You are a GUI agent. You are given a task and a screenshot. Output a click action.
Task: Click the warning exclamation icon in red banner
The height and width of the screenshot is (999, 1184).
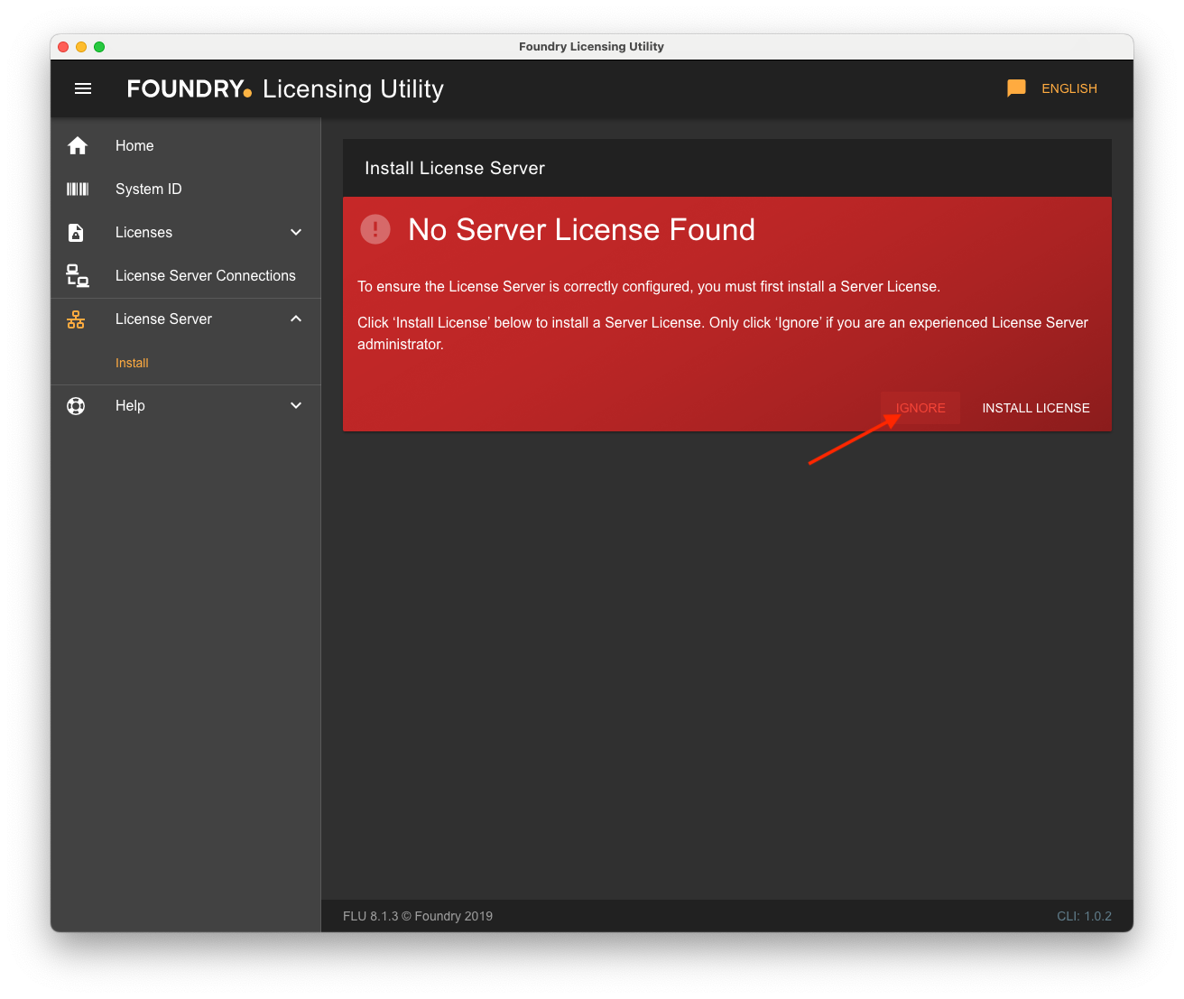click(375, 229)
